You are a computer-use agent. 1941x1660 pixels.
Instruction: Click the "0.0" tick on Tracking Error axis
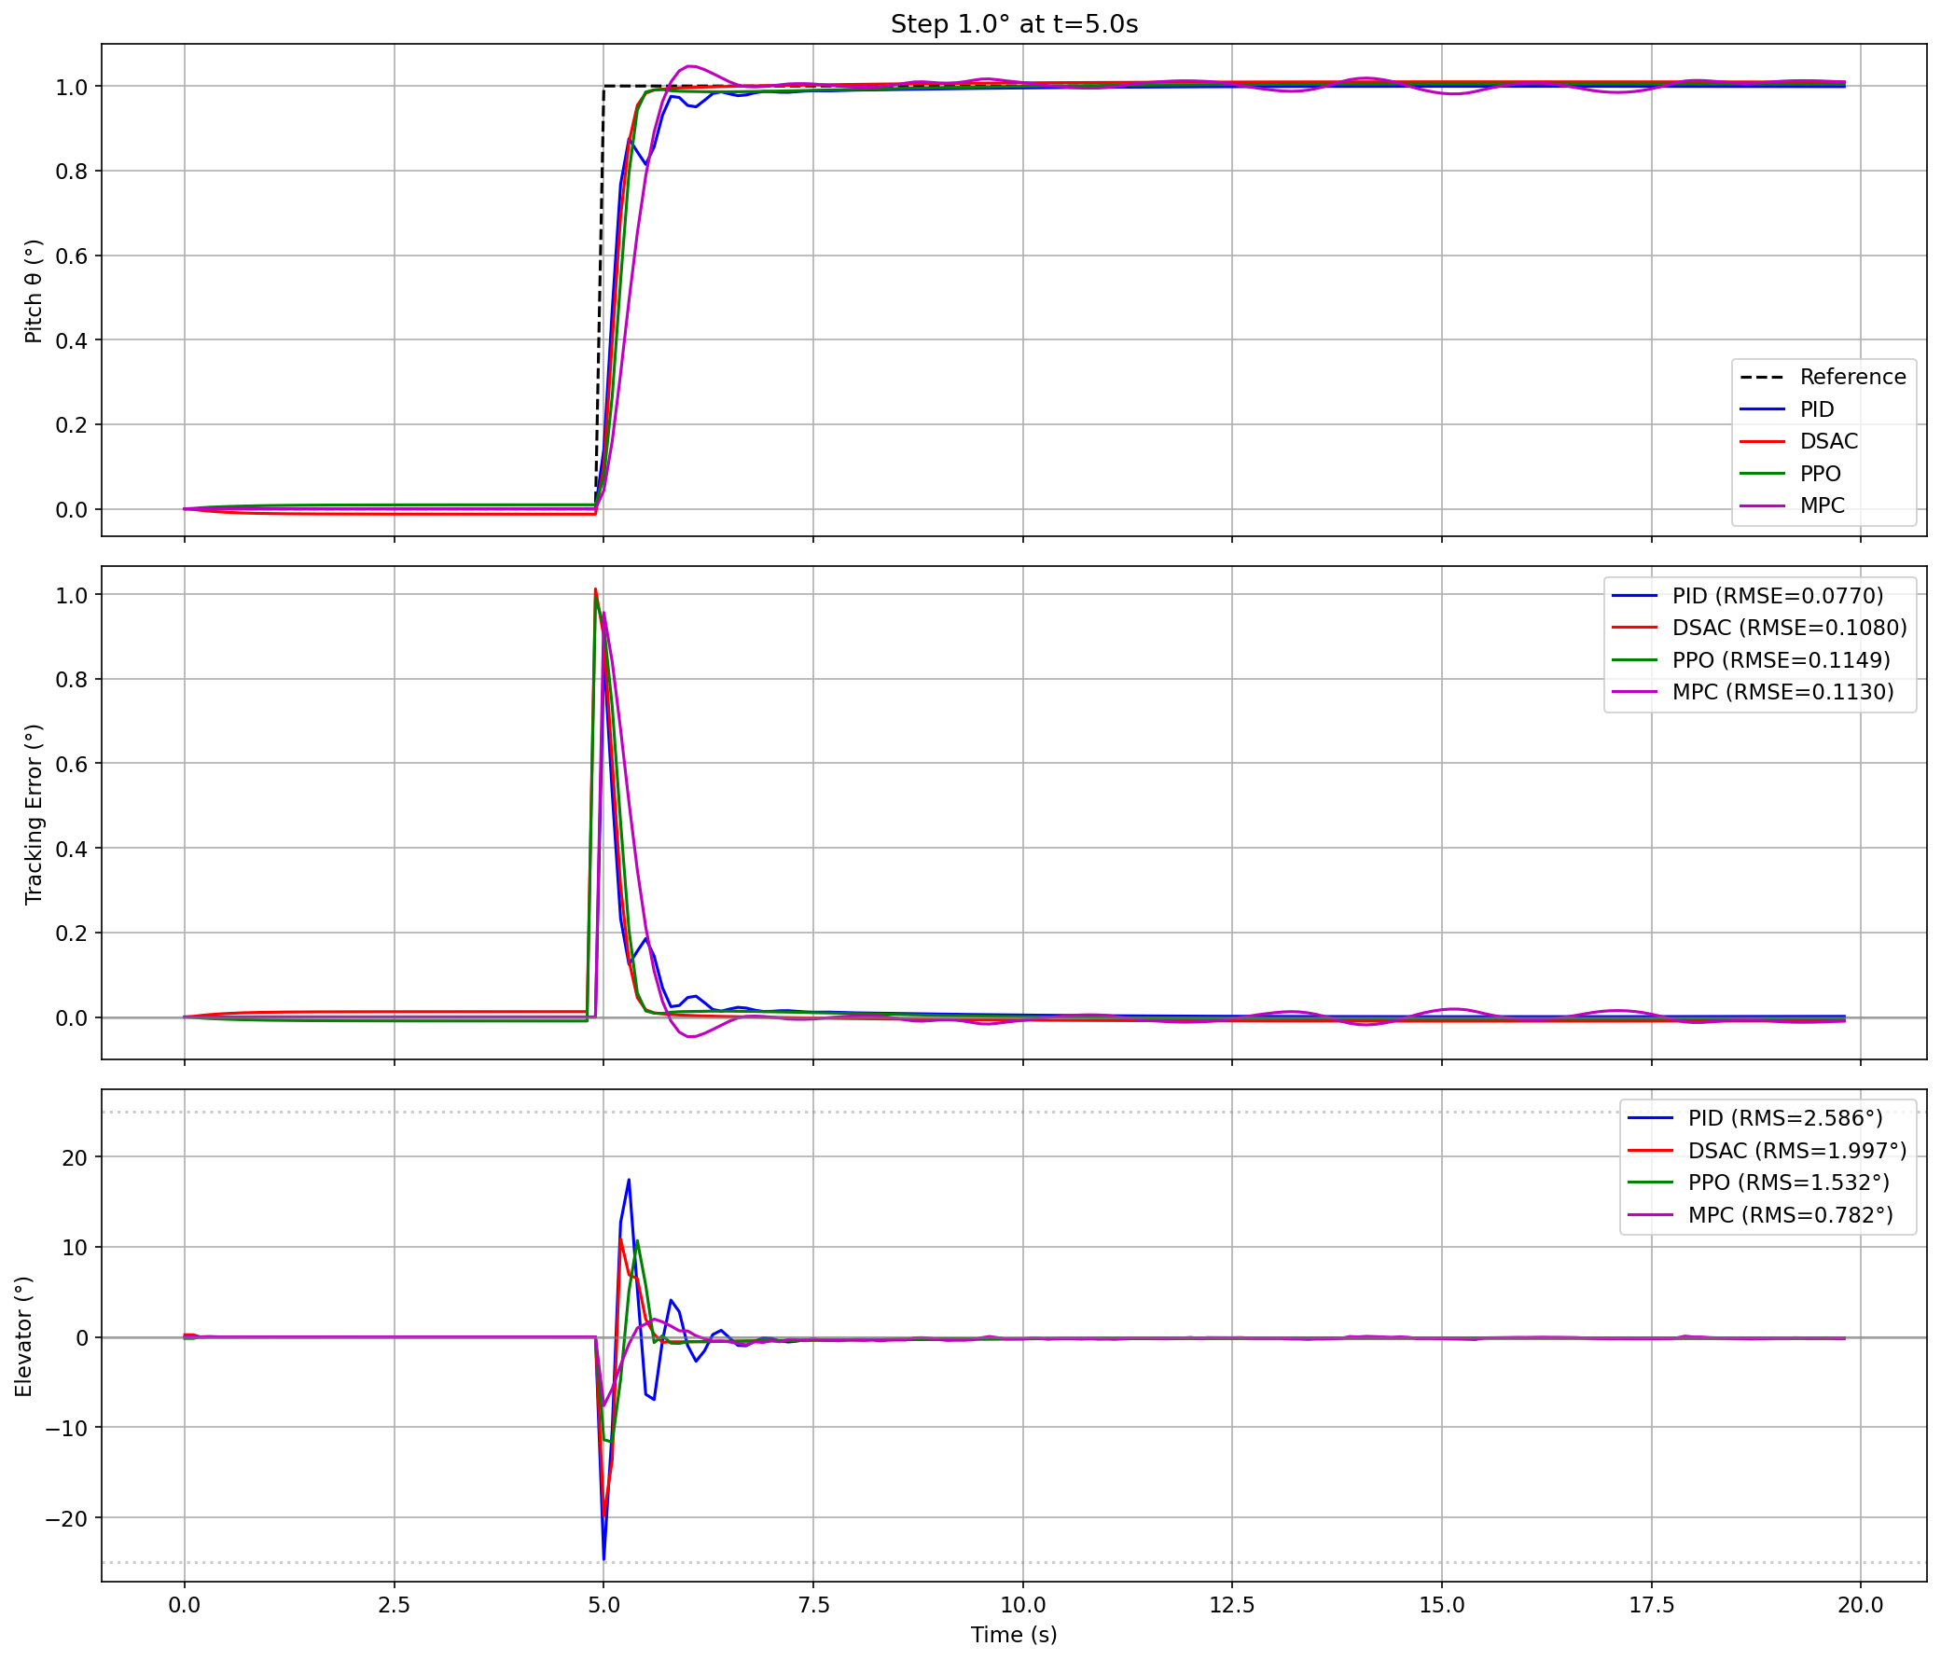click(x=72, y=1018)
